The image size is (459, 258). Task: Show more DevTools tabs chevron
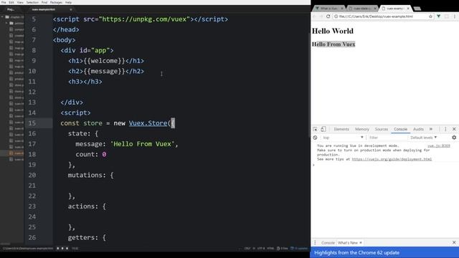coord(431,129)
